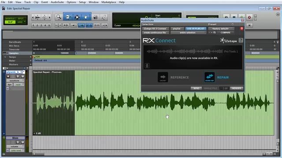Expand the Tempo ruler
The width and height of the screenshot is (282, 158).
click(x=5, y=57)
